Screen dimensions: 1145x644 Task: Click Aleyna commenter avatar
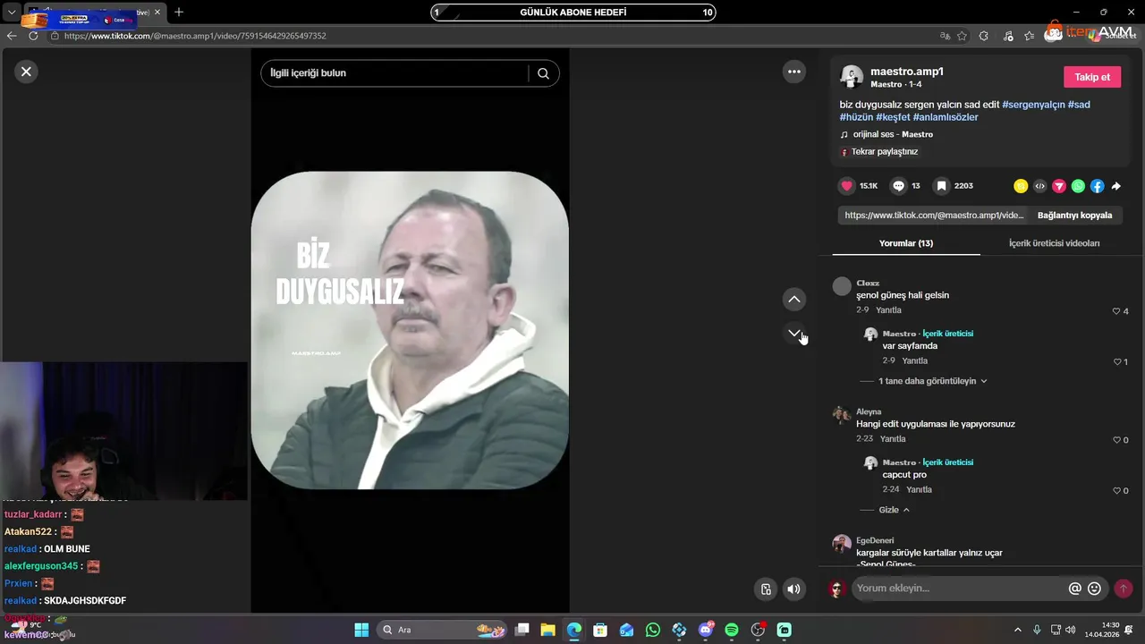(842, 414)
